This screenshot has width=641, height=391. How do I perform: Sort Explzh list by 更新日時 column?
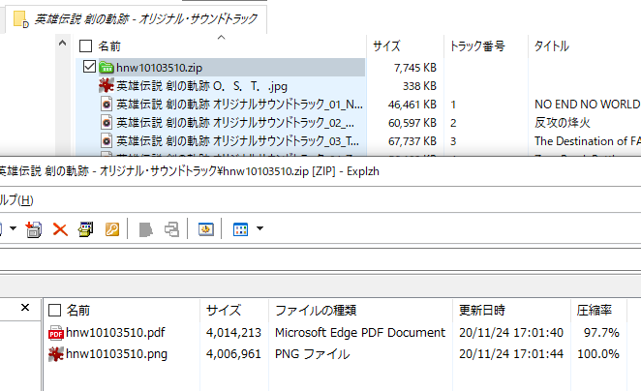pyautogui.click(x=482, y=311)
